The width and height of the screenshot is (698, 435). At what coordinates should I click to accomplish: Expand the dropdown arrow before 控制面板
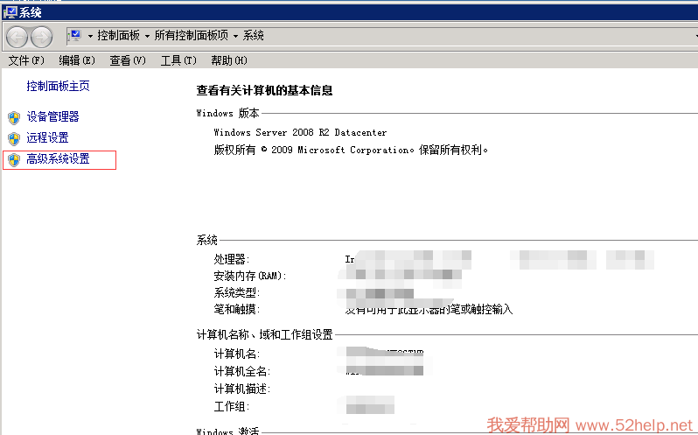[x=90, y=37]
